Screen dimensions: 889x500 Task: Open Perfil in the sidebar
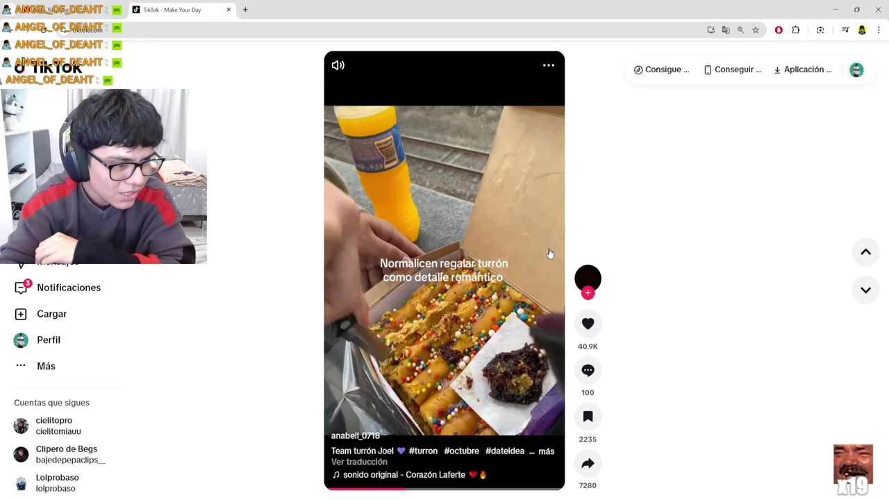pos(49,340)
